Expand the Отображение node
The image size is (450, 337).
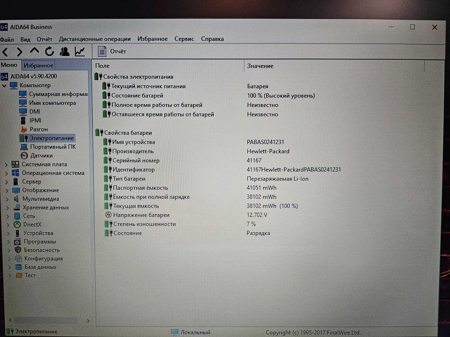[7, 190]
